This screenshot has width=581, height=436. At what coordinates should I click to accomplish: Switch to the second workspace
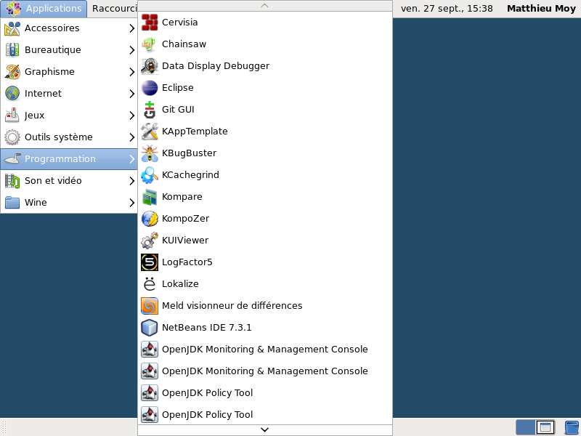point(545,427)
